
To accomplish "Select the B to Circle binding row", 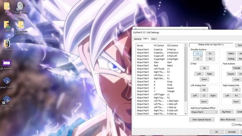I will 160,85.
